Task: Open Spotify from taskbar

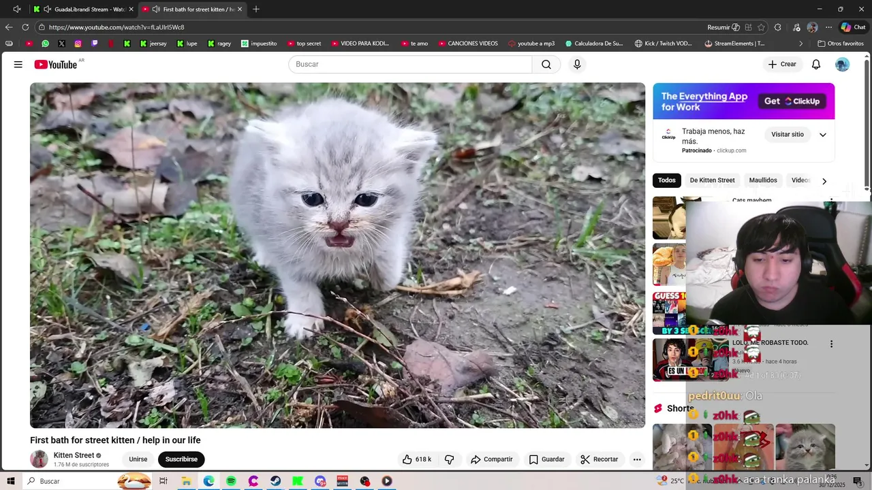Action: pos(231,481)
